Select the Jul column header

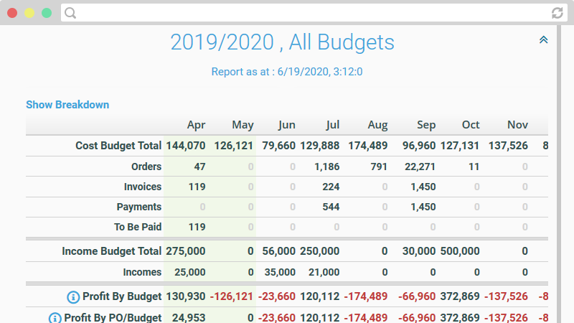(x=333, y=125)
